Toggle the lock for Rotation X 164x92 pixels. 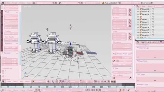tap(130, 20)
